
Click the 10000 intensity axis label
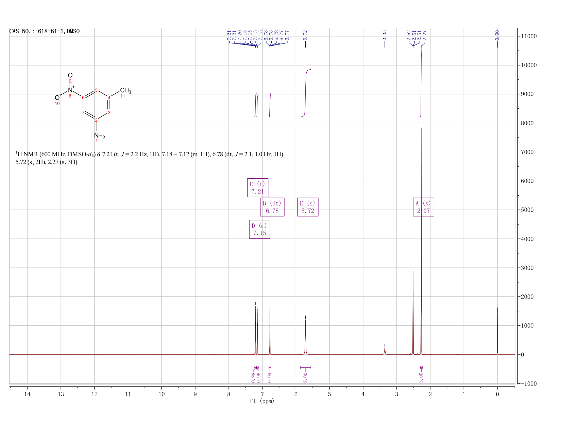point(528,65)
